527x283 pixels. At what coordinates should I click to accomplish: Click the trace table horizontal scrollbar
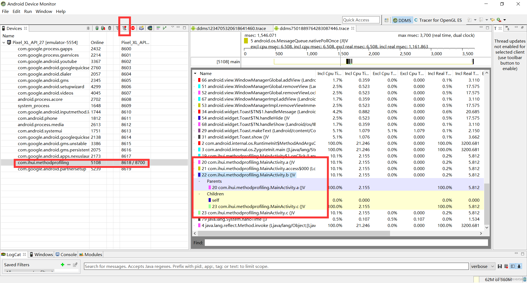294,233
